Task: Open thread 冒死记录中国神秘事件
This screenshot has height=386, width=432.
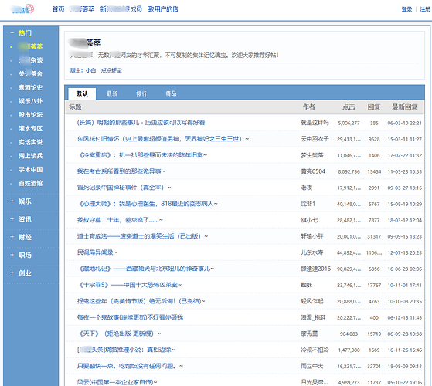Action: (x=124, y=188)
